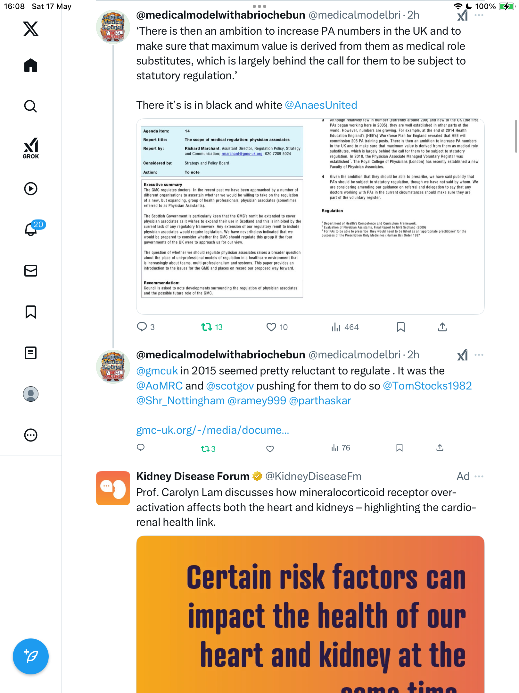Like the first tweet with 10 likes
Image resolution: width=519 pixels, height=693 pixels.
click(x=277, y=327)
